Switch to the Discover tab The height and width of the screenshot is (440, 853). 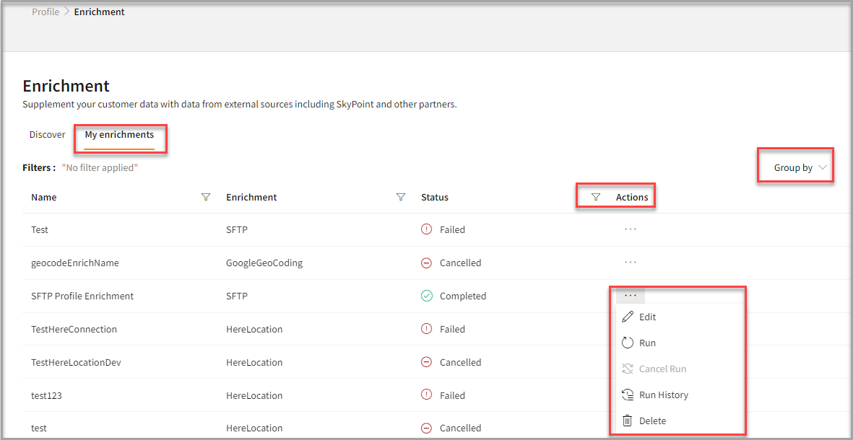[47, 135]
